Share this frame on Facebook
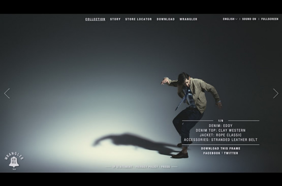The image size is (282, 186). [x=212, y=153]
